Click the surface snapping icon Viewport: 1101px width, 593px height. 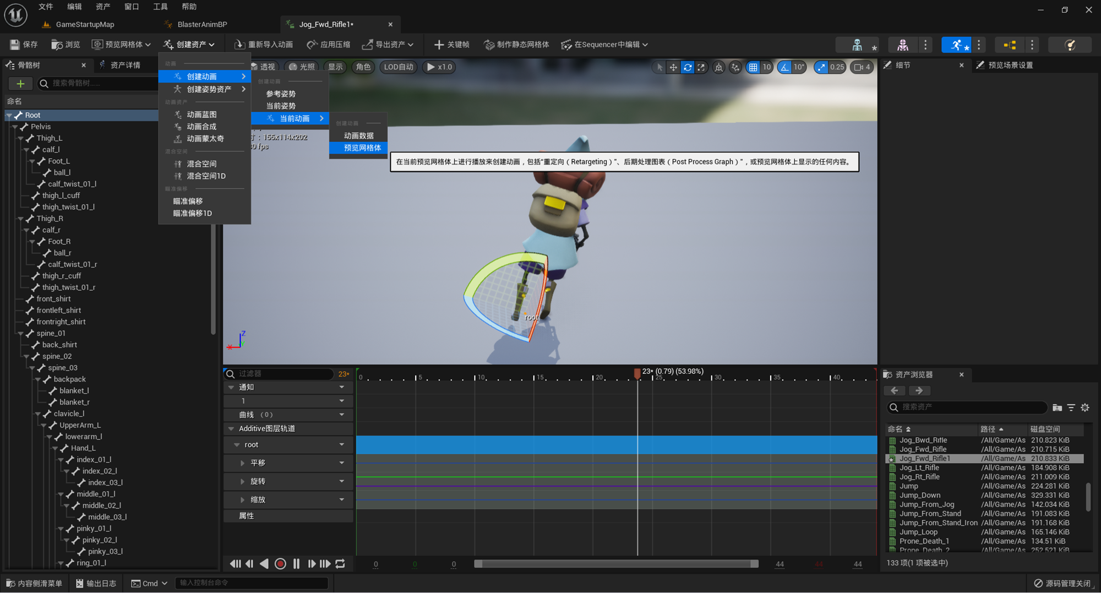(735, 67)
